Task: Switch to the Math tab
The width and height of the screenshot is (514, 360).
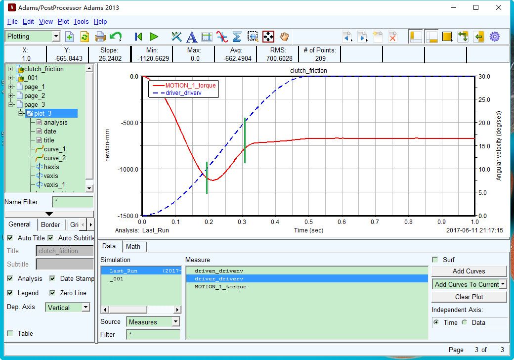Action: click(133, 246)
